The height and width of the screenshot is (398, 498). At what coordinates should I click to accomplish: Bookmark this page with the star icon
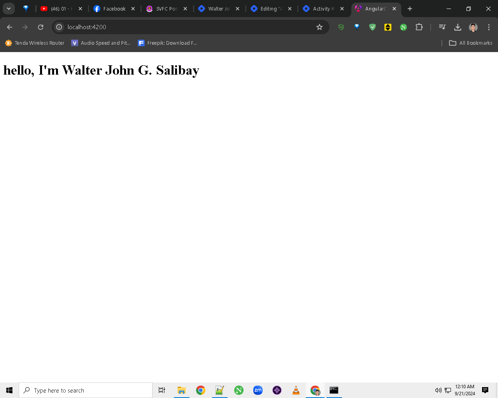[x=319, y=27]
